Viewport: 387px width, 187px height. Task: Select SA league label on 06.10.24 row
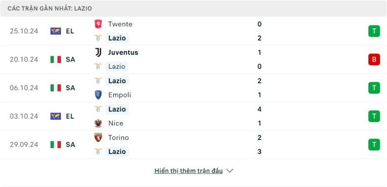pos(70,88)
